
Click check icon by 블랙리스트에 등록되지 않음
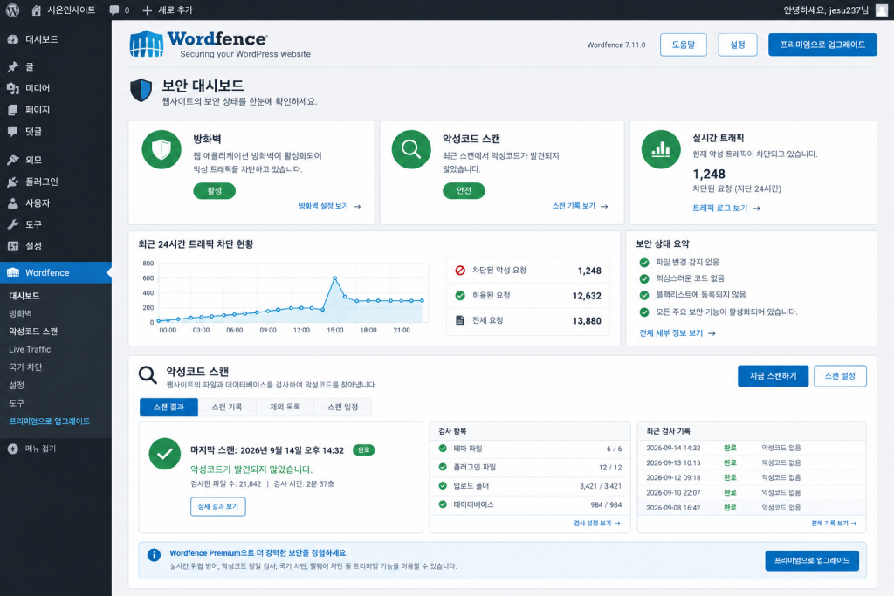[x=644, y=295]
